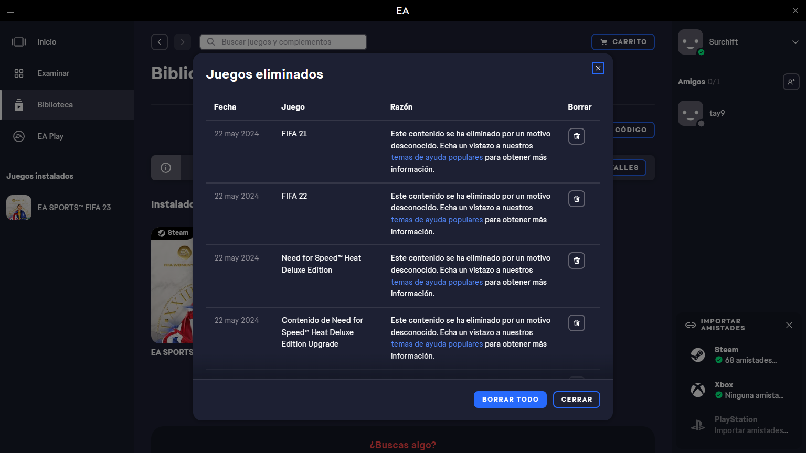Open Examinar in sidebar
Viewport: 806px width, 453px height.
(x=67, y=73)
